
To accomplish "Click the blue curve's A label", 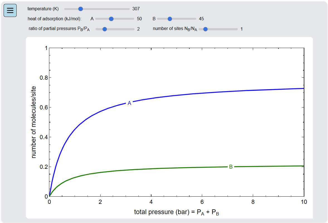I will click(x=129, y=103).
